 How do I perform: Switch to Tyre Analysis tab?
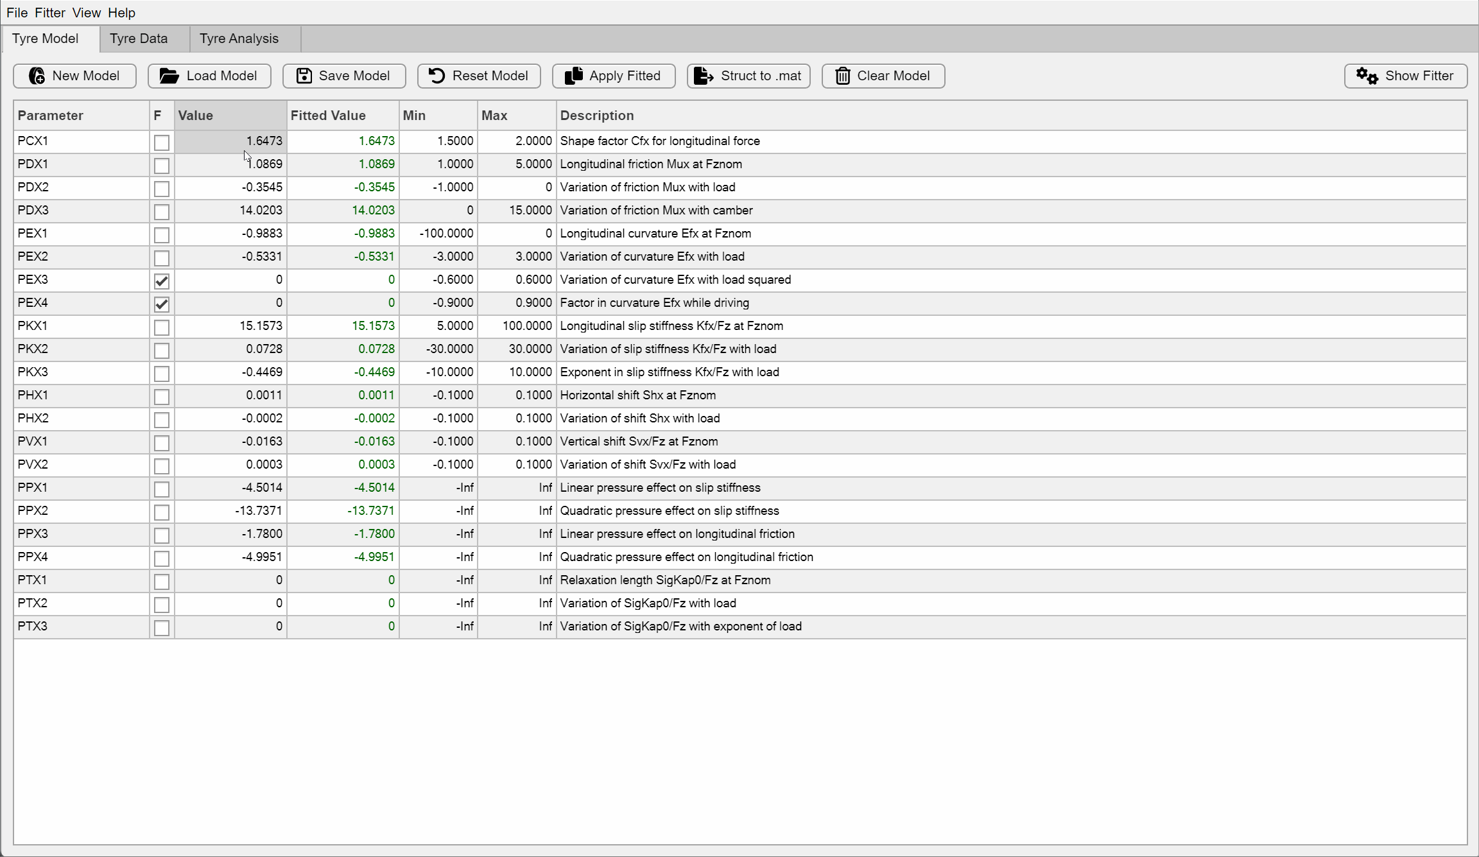click(x=239, y=39)
